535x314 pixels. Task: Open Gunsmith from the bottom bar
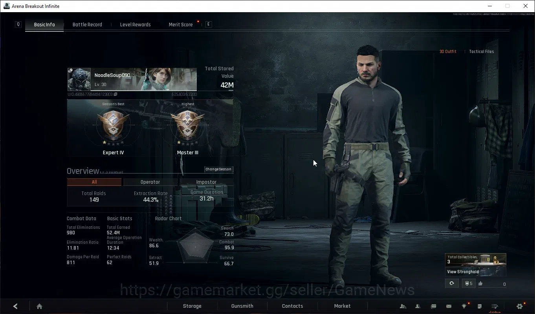242,306
